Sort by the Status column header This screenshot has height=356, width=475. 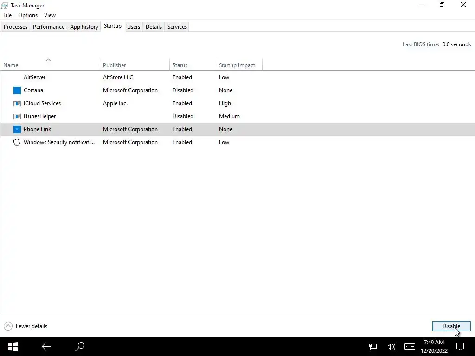(193, 65)
